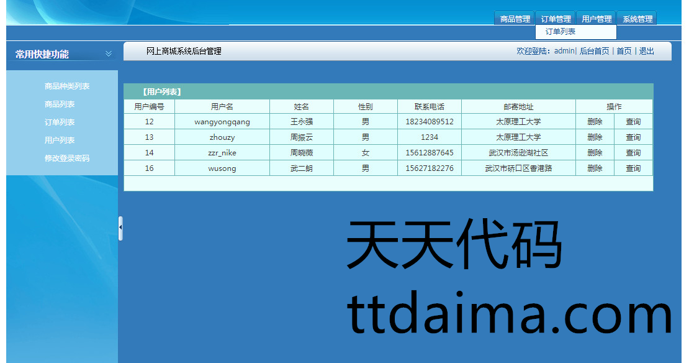Viewport: 689px width, 363px height.
Task: Open 商品种类列表 in the sidebar
Action: [x=67, y=86]
